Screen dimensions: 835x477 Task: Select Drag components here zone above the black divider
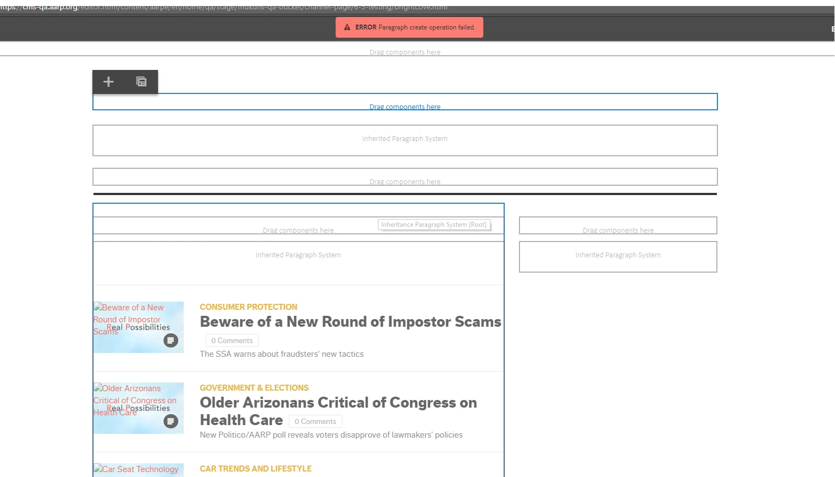(x=405, y=177)
